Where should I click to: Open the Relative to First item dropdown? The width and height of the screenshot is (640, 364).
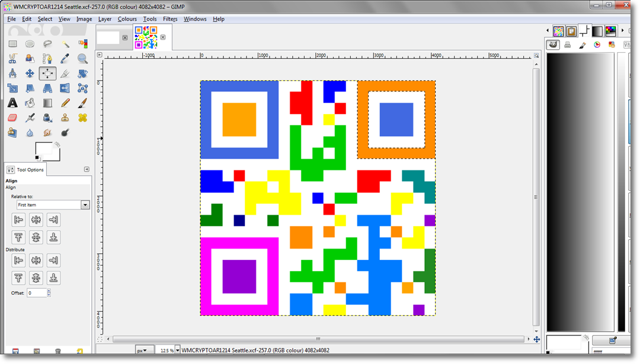point(53,205)
